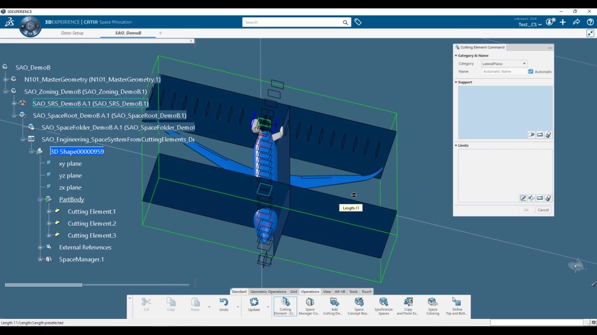
Task: Click the robot view icon near bottom right
Action: 576,266
